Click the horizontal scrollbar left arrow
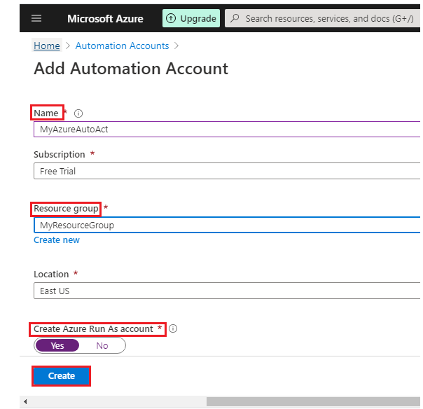 25,401
